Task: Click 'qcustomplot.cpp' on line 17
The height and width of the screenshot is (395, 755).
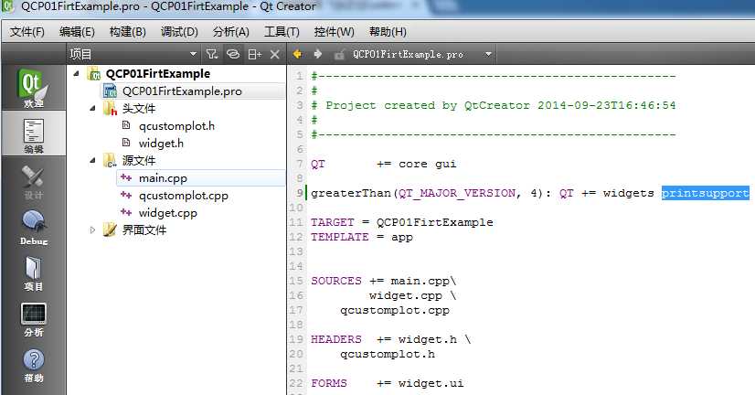Action: coord(394,310)
